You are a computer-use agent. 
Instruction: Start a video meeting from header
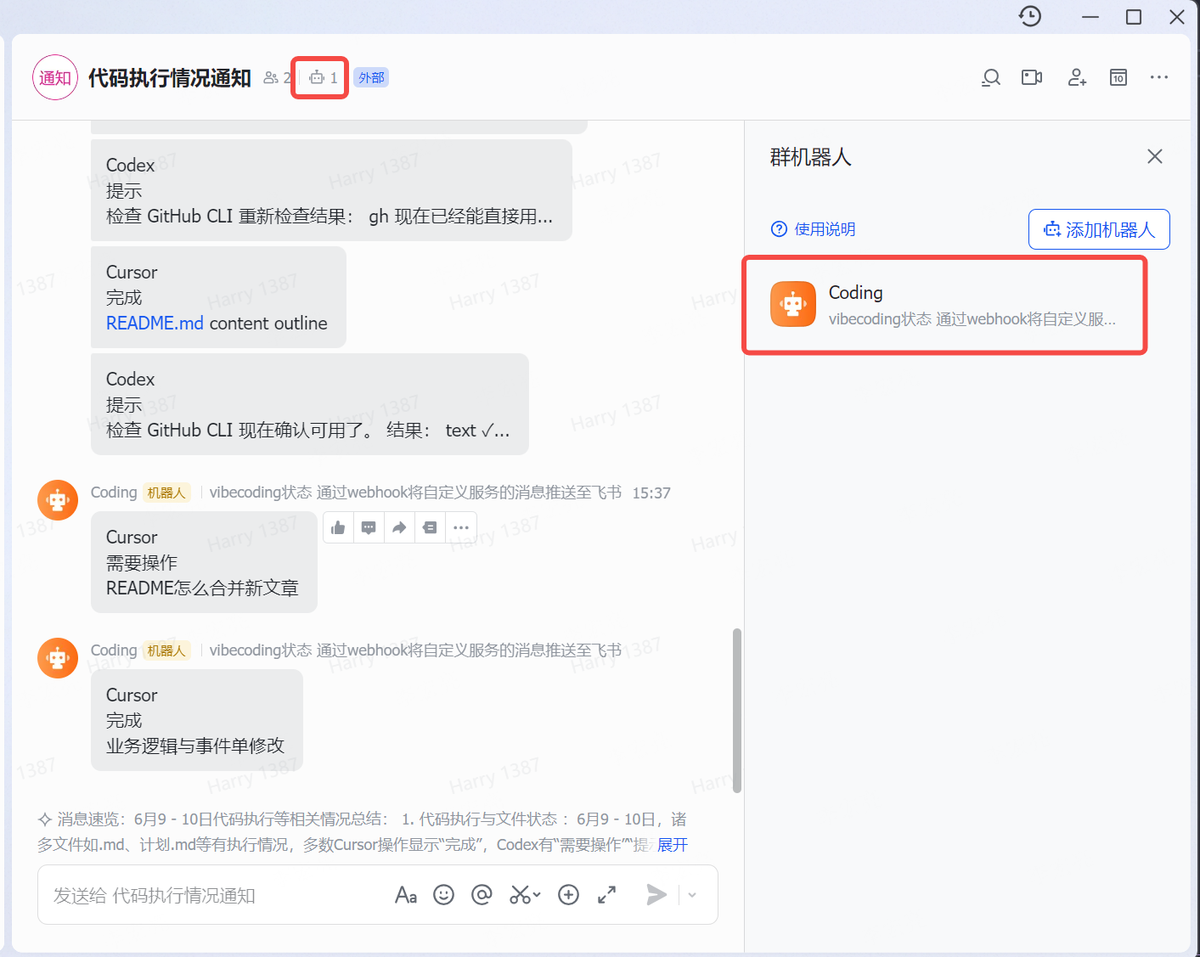coord(1032,77)
